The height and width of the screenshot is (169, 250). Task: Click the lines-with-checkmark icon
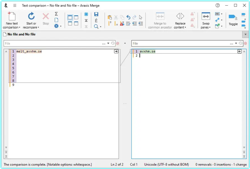(x=128, y=24)
